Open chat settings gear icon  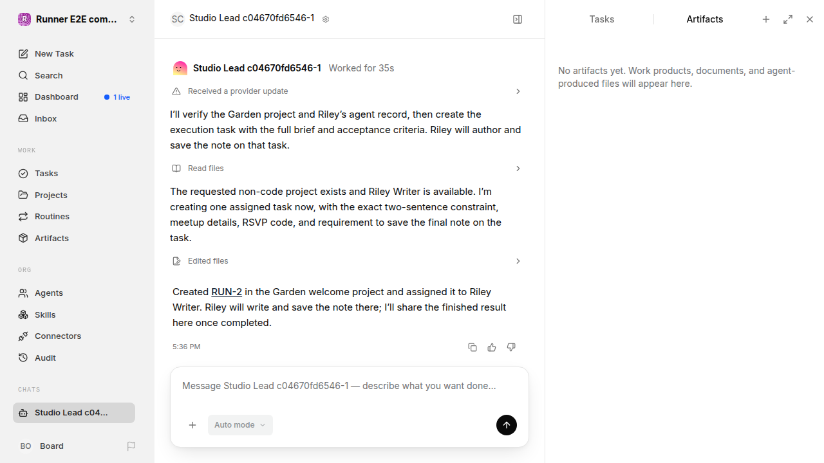tap(326, 19)
